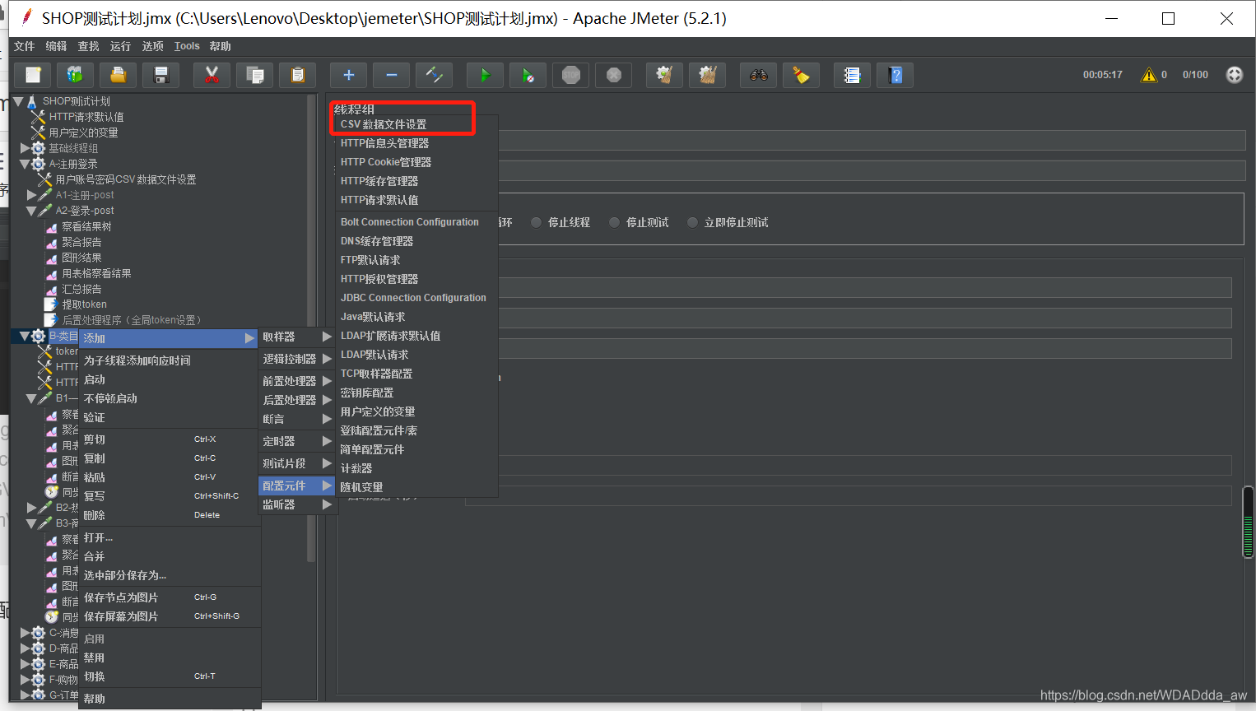Click 删除 in context menu
Viewport: 1256px width, 711px height.
tap(169, 515)
